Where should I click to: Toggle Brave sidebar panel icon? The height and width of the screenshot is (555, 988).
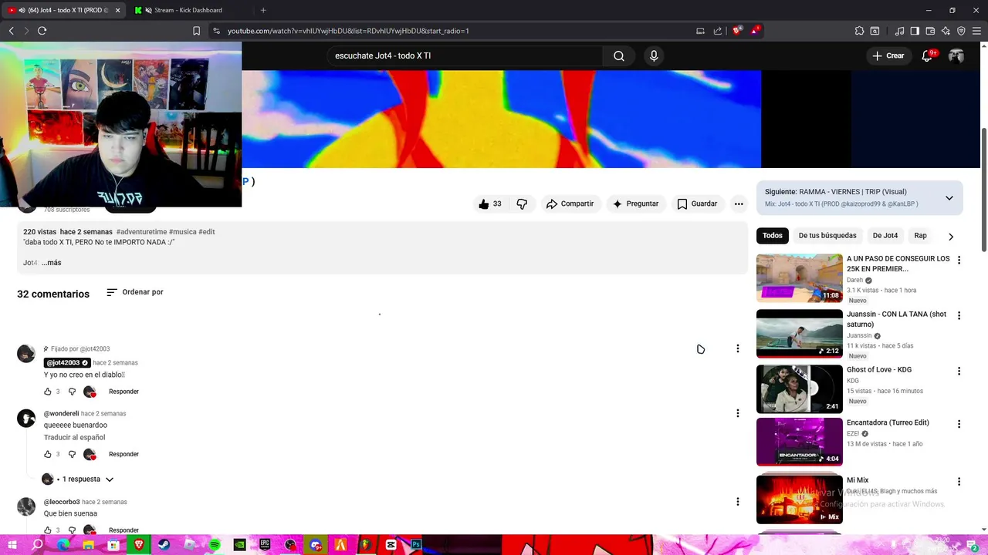(915, 31)
